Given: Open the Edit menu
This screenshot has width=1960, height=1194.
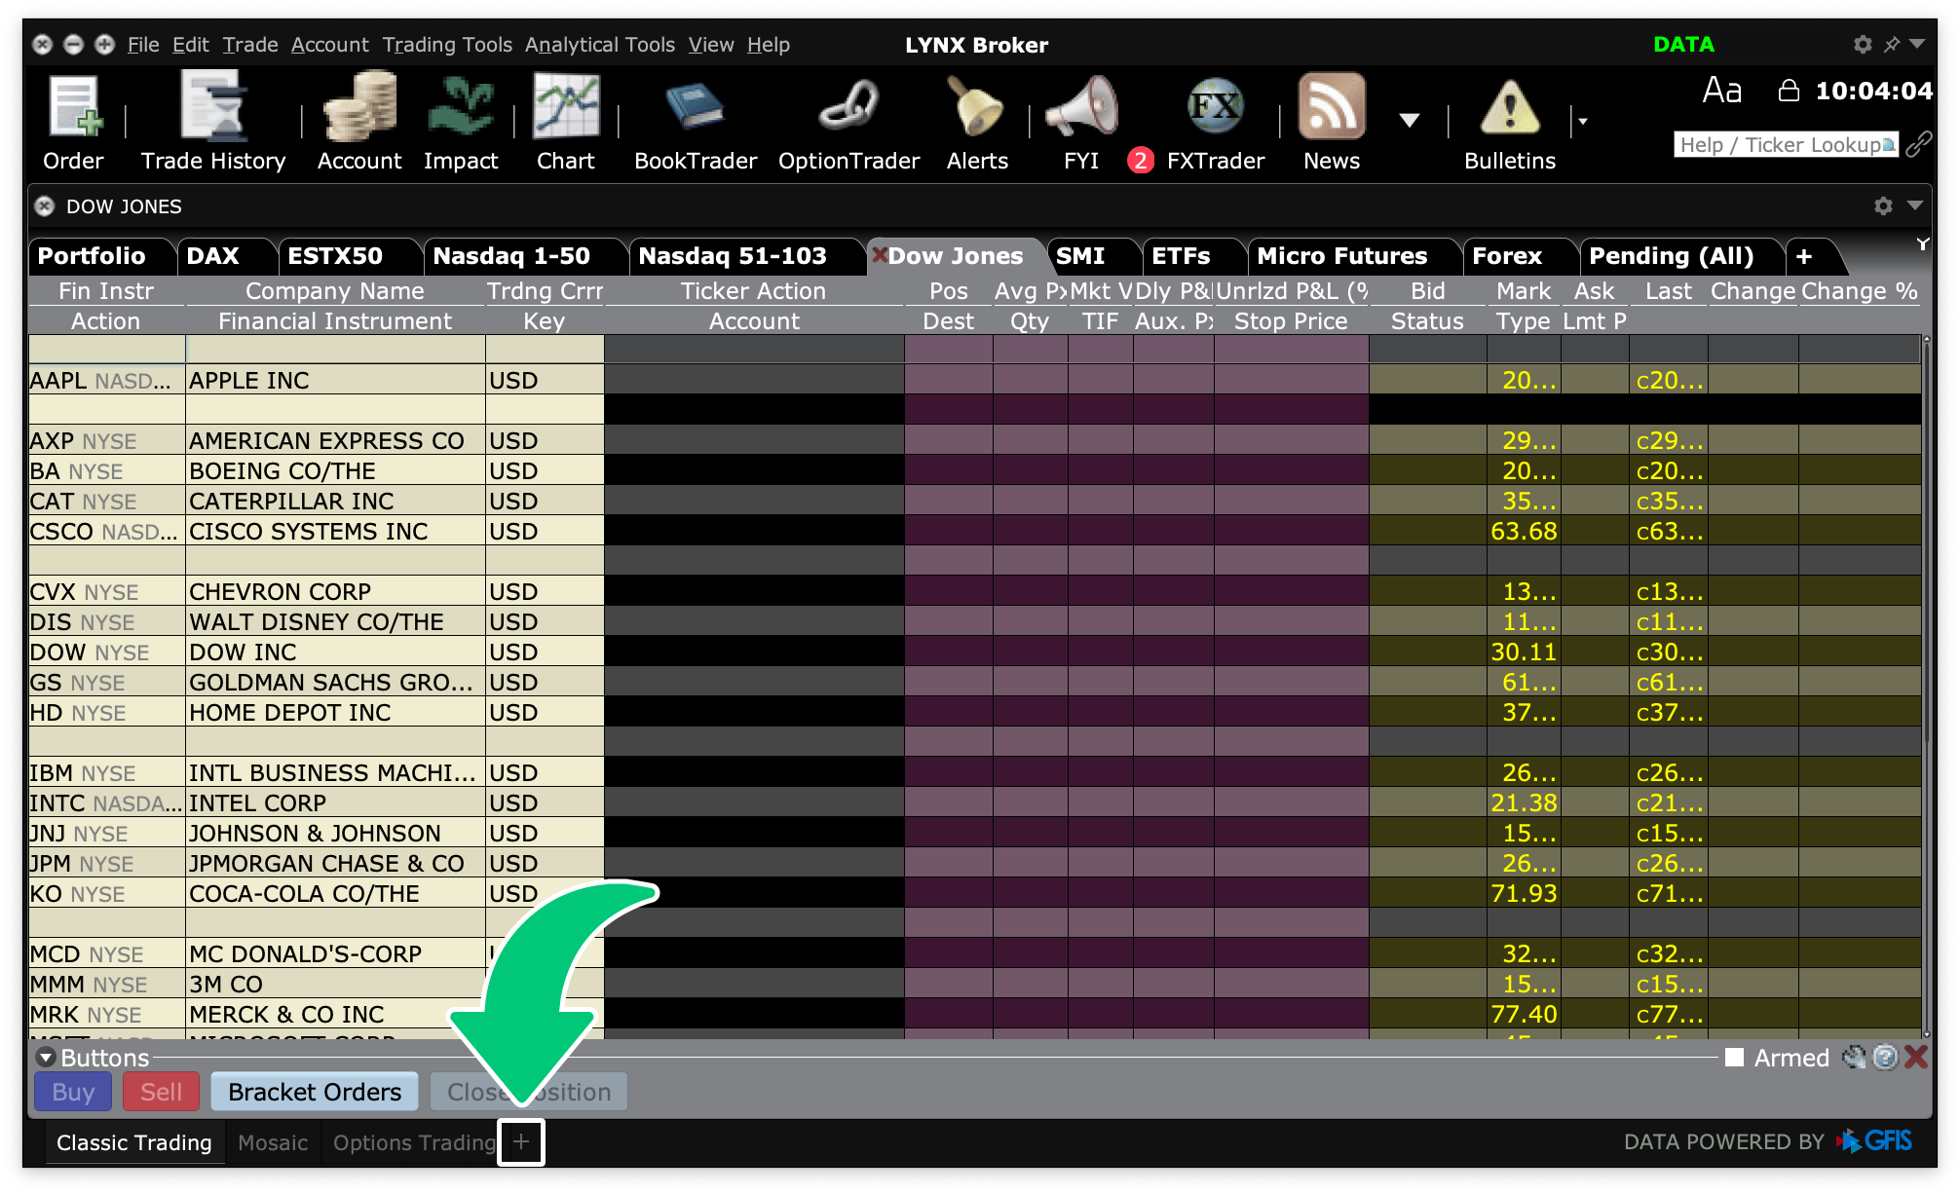Looking at the screenshot, I should pyautogui.click(x=191, y=45).
